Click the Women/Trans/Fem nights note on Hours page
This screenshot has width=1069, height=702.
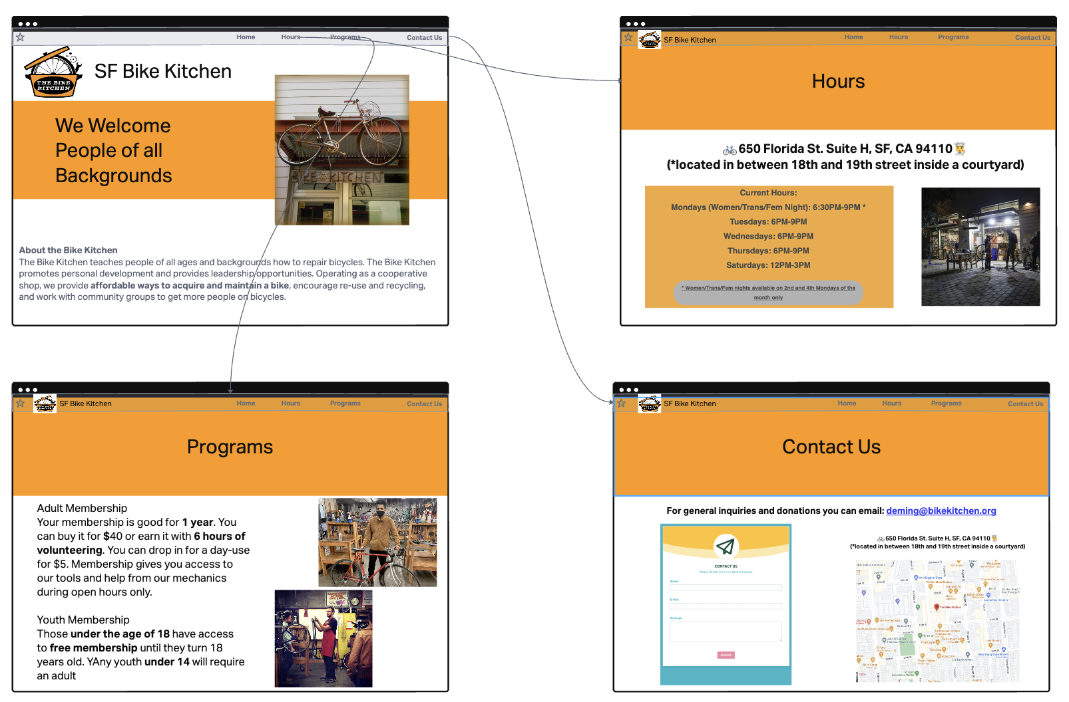coord(768,292)
